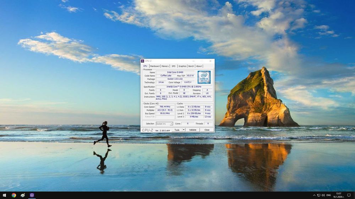Click the Level 2 value 6 x 256 KBytes

point(194,113)
